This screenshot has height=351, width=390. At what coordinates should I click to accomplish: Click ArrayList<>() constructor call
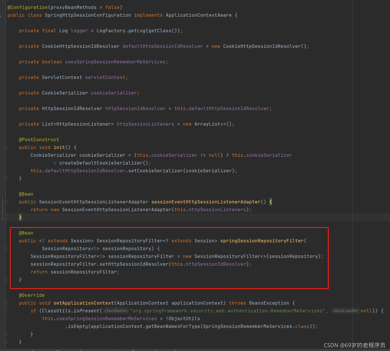pyautogui.click(x=213, y=124)
